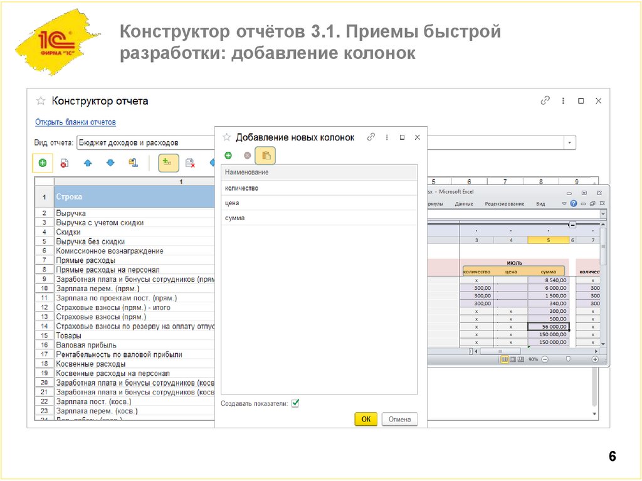This screenshot has width=642, height=481.
Task: Click the paste icon in Добавление новых колонок dialog
Action: pyautogui.click(x=265, y=154)
